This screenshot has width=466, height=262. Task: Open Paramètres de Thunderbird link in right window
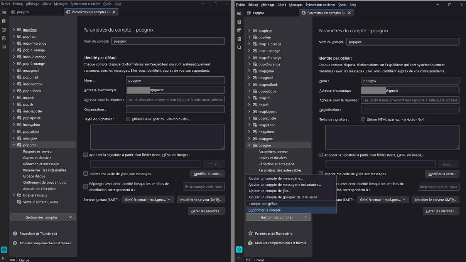point(274,233)
